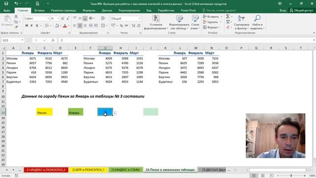Click the red font color swatch
This screenshot has height=178, width=316.
65,26
